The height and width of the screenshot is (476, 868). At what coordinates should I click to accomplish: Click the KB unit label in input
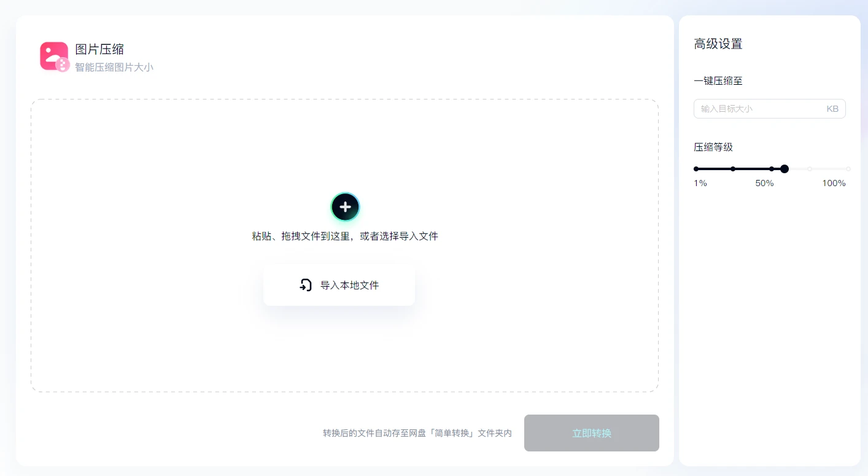click(x=832, y=109)
